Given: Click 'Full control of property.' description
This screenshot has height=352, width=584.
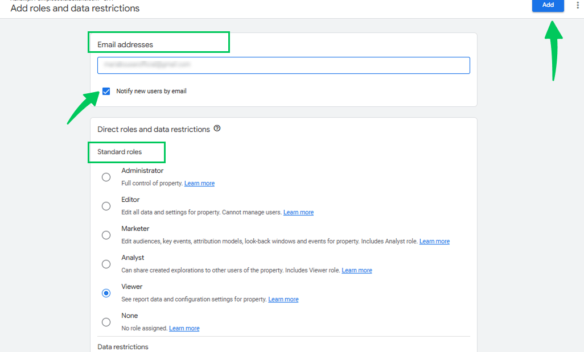Looking at the screenshot, I should [x=152, y=183].
